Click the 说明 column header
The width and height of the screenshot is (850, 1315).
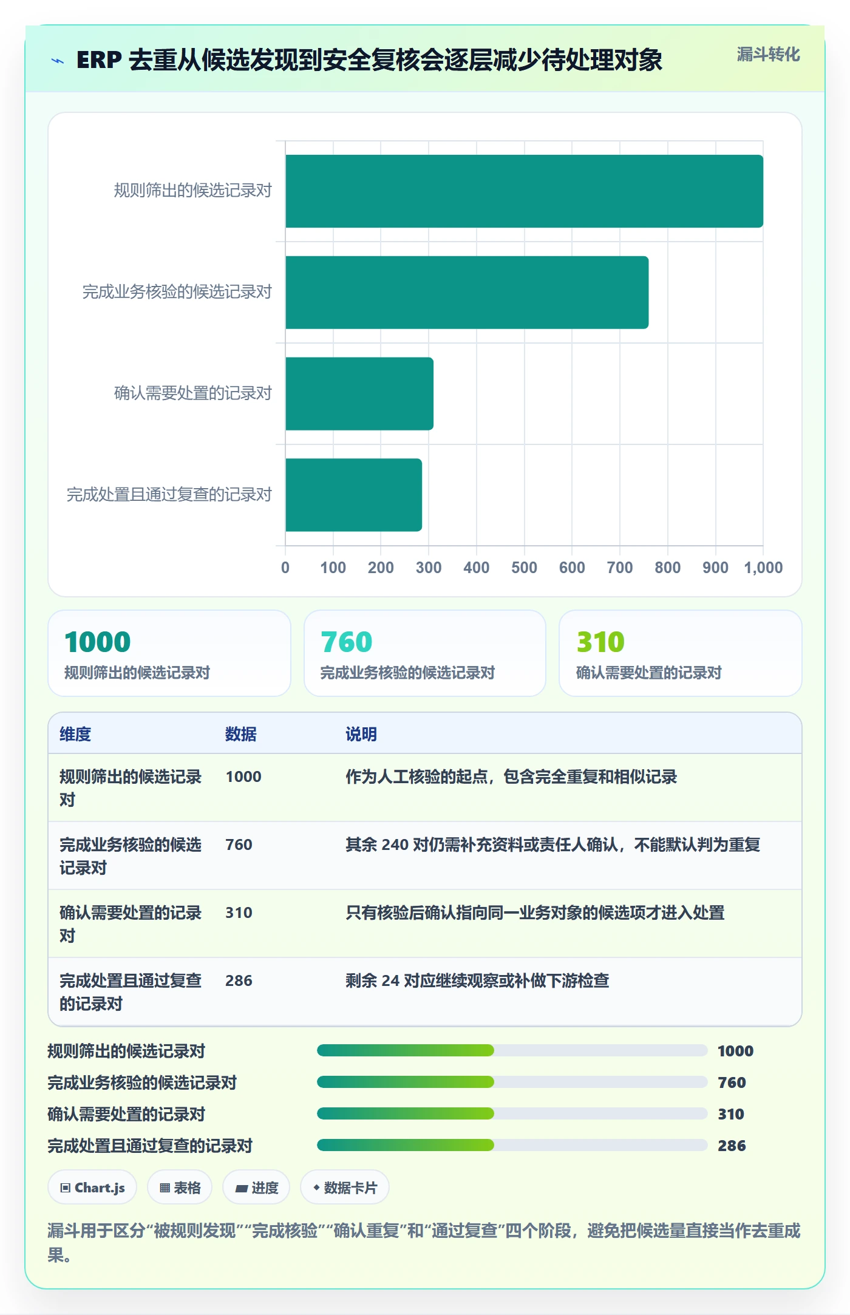pyautogui.click(x=361, y=734)
